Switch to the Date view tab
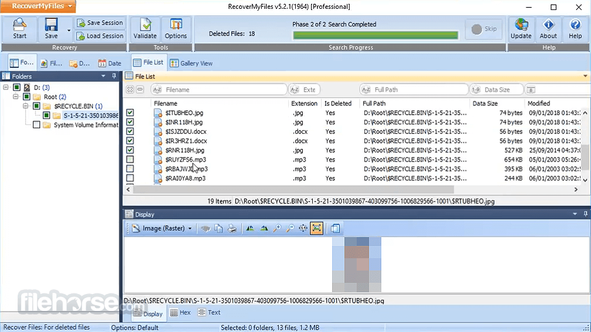Screen dimensions: 591x332 click(x=110, y=63)
